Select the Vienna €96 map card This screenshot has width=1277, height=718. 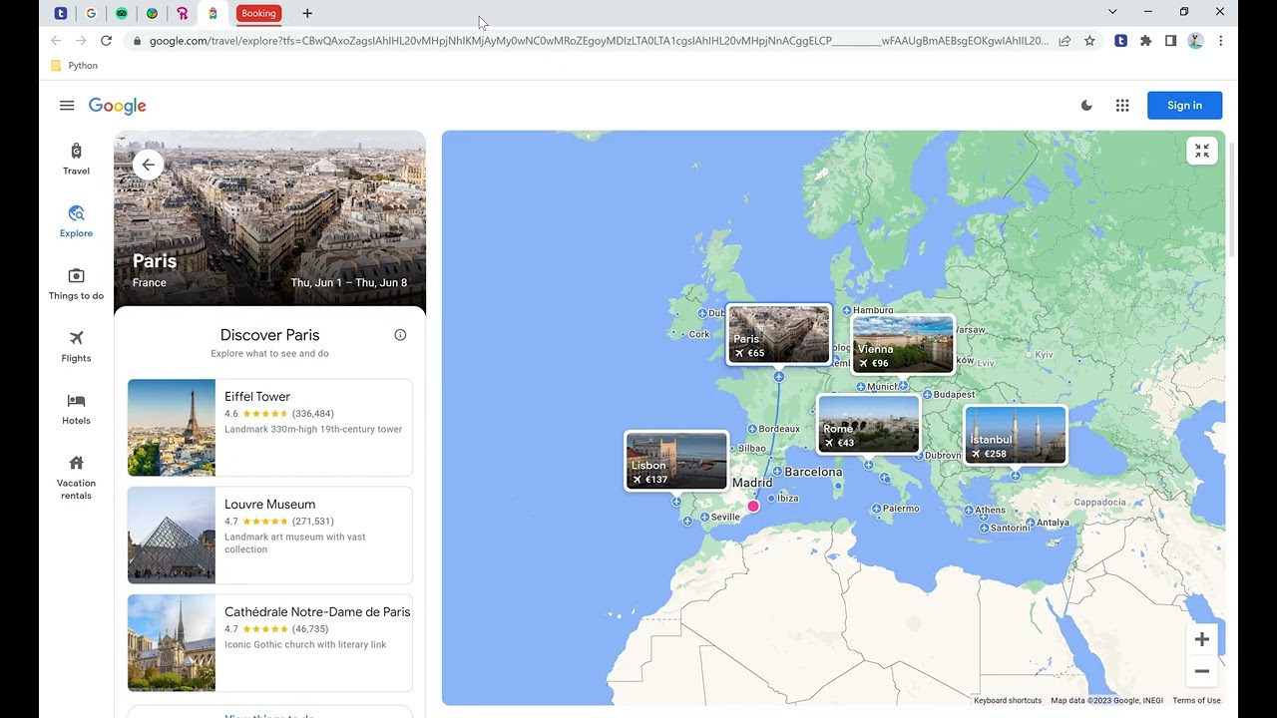pos(903,344)
